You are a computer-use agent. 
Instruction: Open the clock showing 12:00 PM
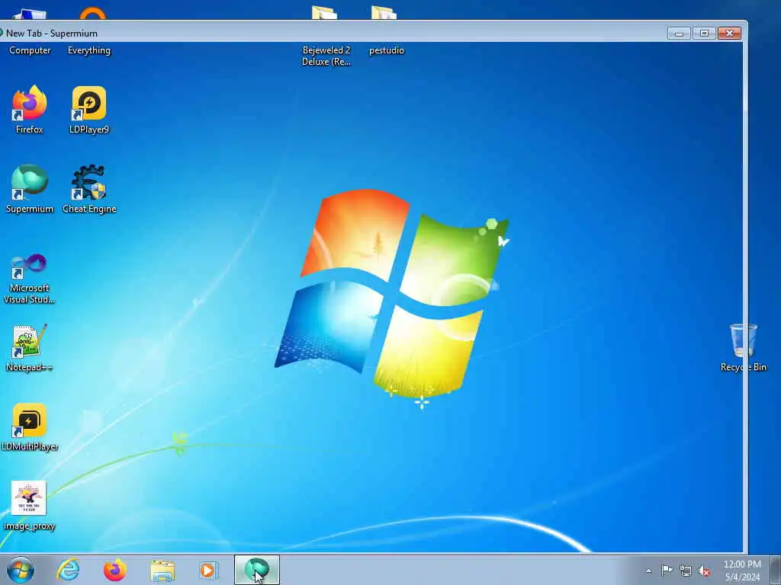(742, 570)
